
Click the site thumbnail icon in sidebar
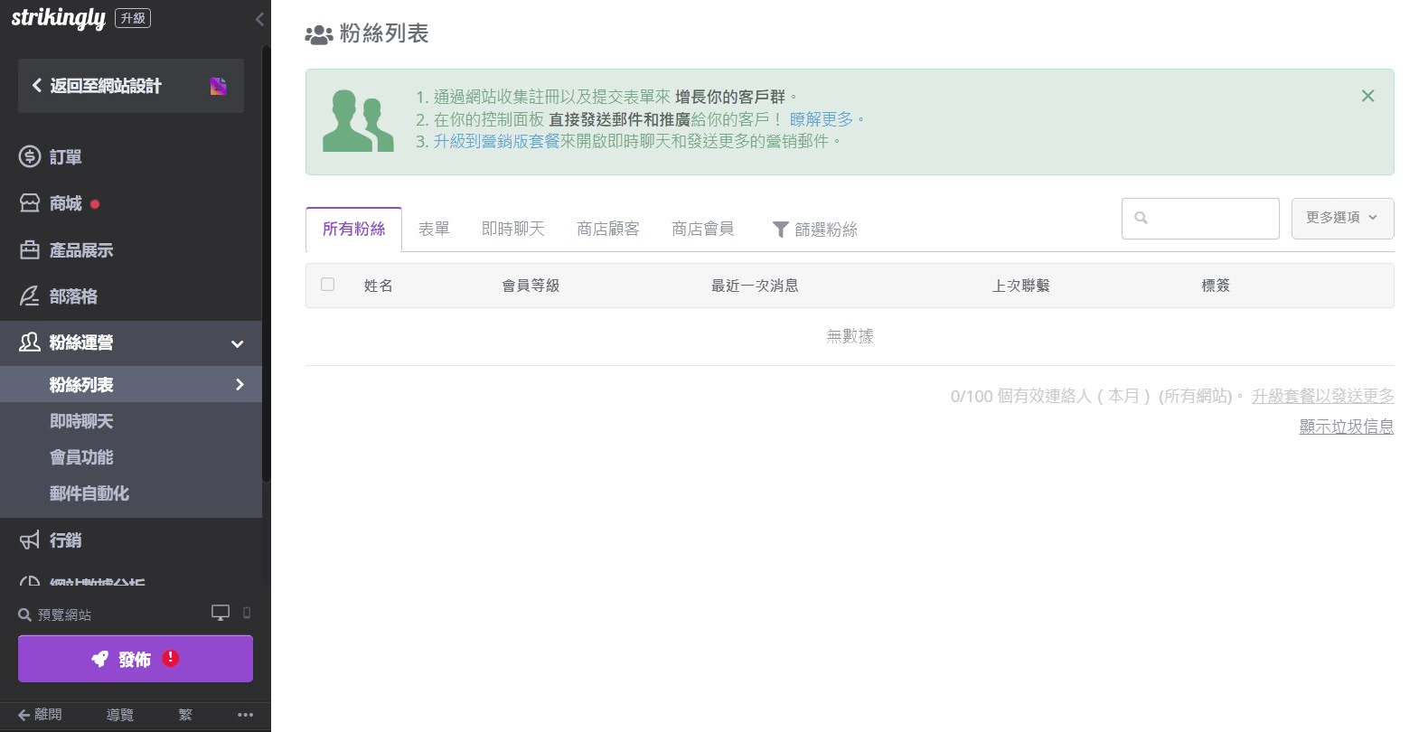click(218, 86)
